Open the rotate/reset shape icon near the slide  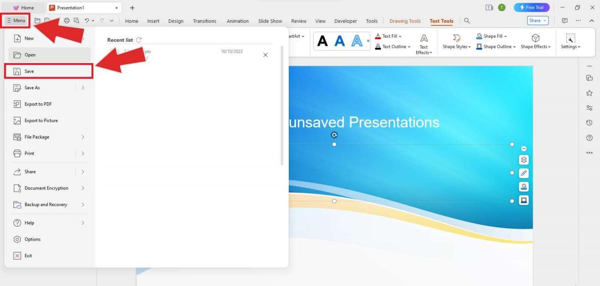(x=334, y=135)
